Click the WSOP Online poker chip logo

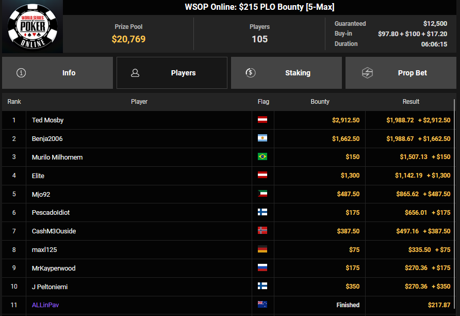coord(32,27)
